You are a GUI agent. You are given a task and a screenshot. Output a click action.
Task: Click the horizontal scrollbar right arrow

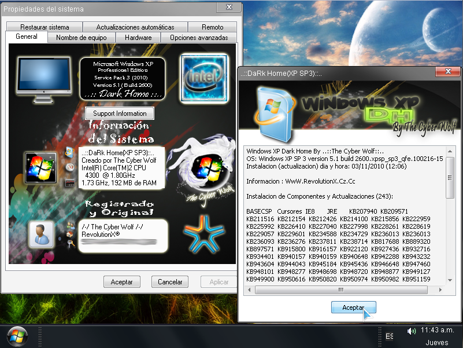tap(440, 290)
